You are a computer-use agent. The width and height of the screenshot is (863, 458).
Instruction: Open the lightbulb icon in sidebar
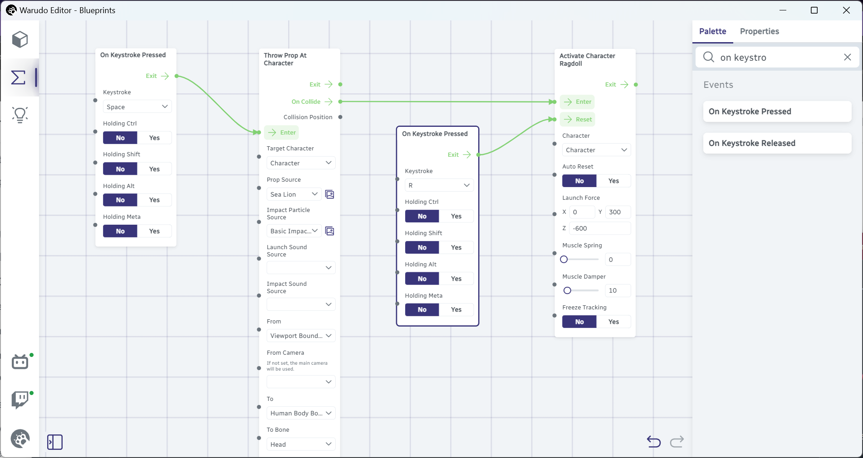coord(20,115)
